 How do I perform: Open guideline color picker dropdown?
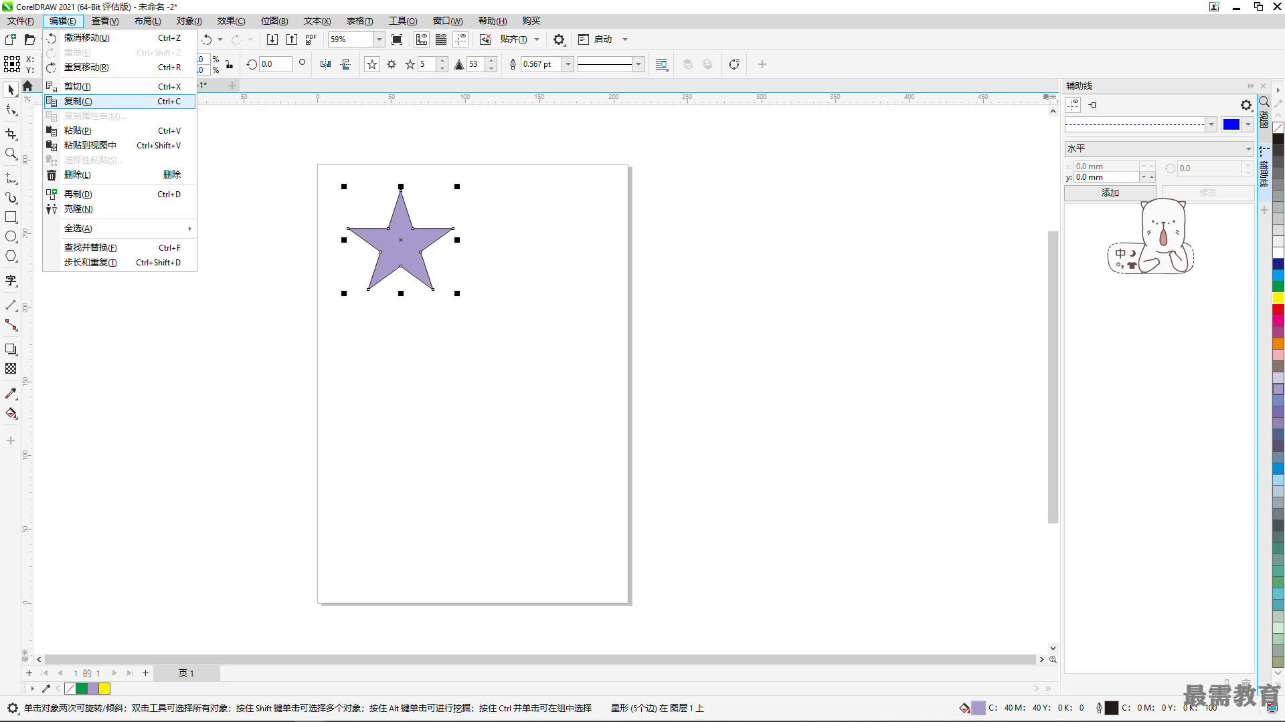(x=1248, y=124)
